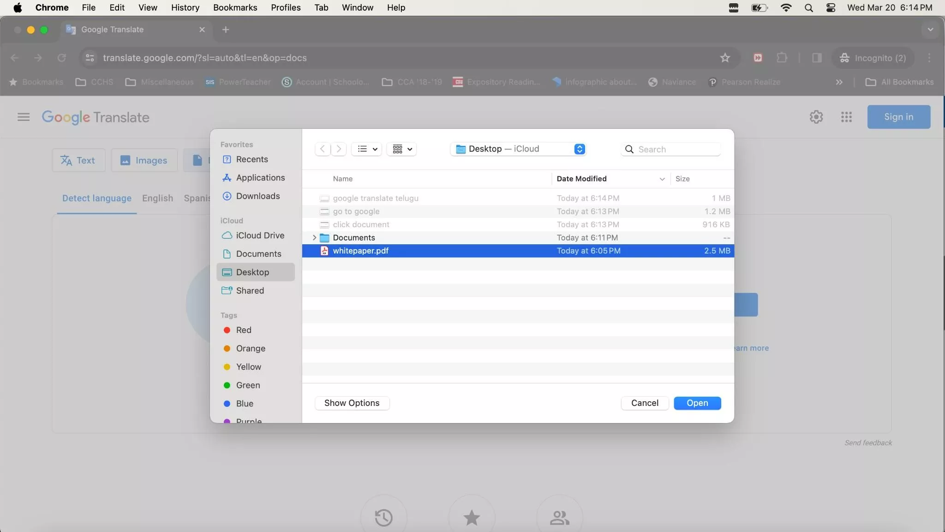Open the icon grouping view dropdown
This screenshot has height=532, width=945.
click(402, 149)
